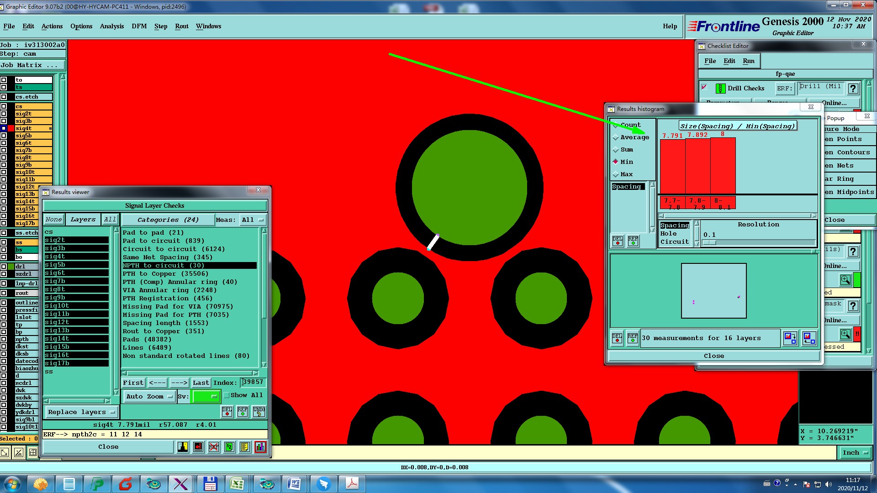Viewport: 877px width, 493px height.
Task: Click the UNDO icon in Results viewer
Action: (x=259, y=412)
